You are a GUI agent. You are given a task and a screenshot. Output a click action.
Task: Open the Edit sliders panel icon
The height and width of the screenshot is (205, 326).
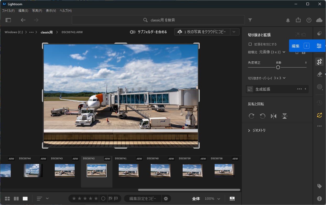point(319,46)
